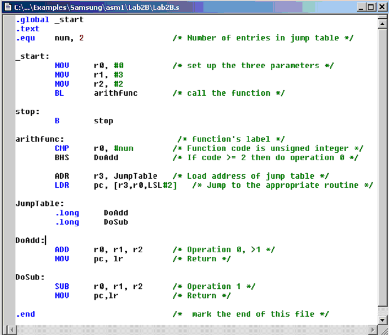Click the 'num, 2' operand text

69,38
